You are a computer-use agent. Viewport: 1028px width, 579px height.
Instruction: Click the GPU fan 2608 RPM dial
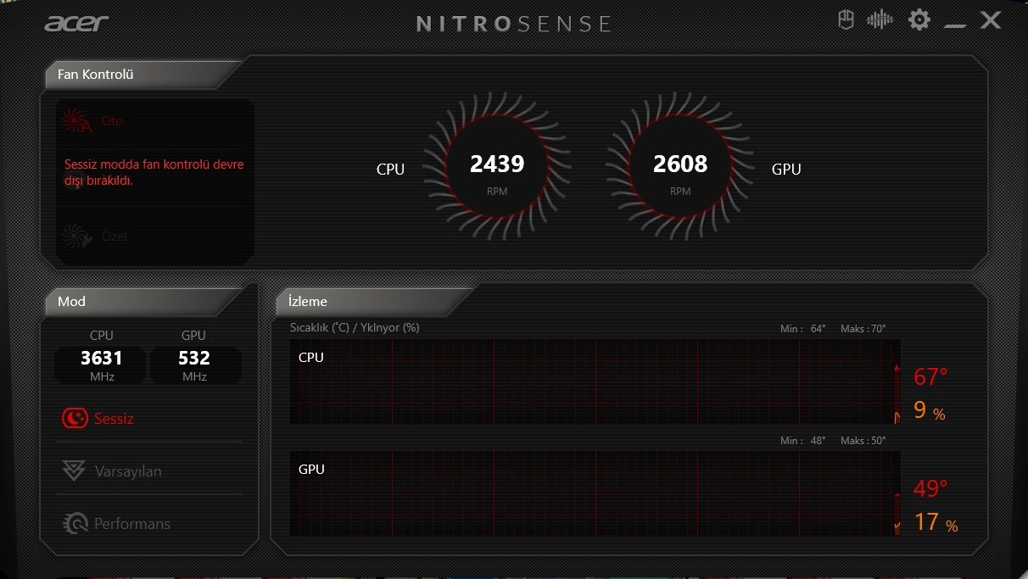coord(680,167)
